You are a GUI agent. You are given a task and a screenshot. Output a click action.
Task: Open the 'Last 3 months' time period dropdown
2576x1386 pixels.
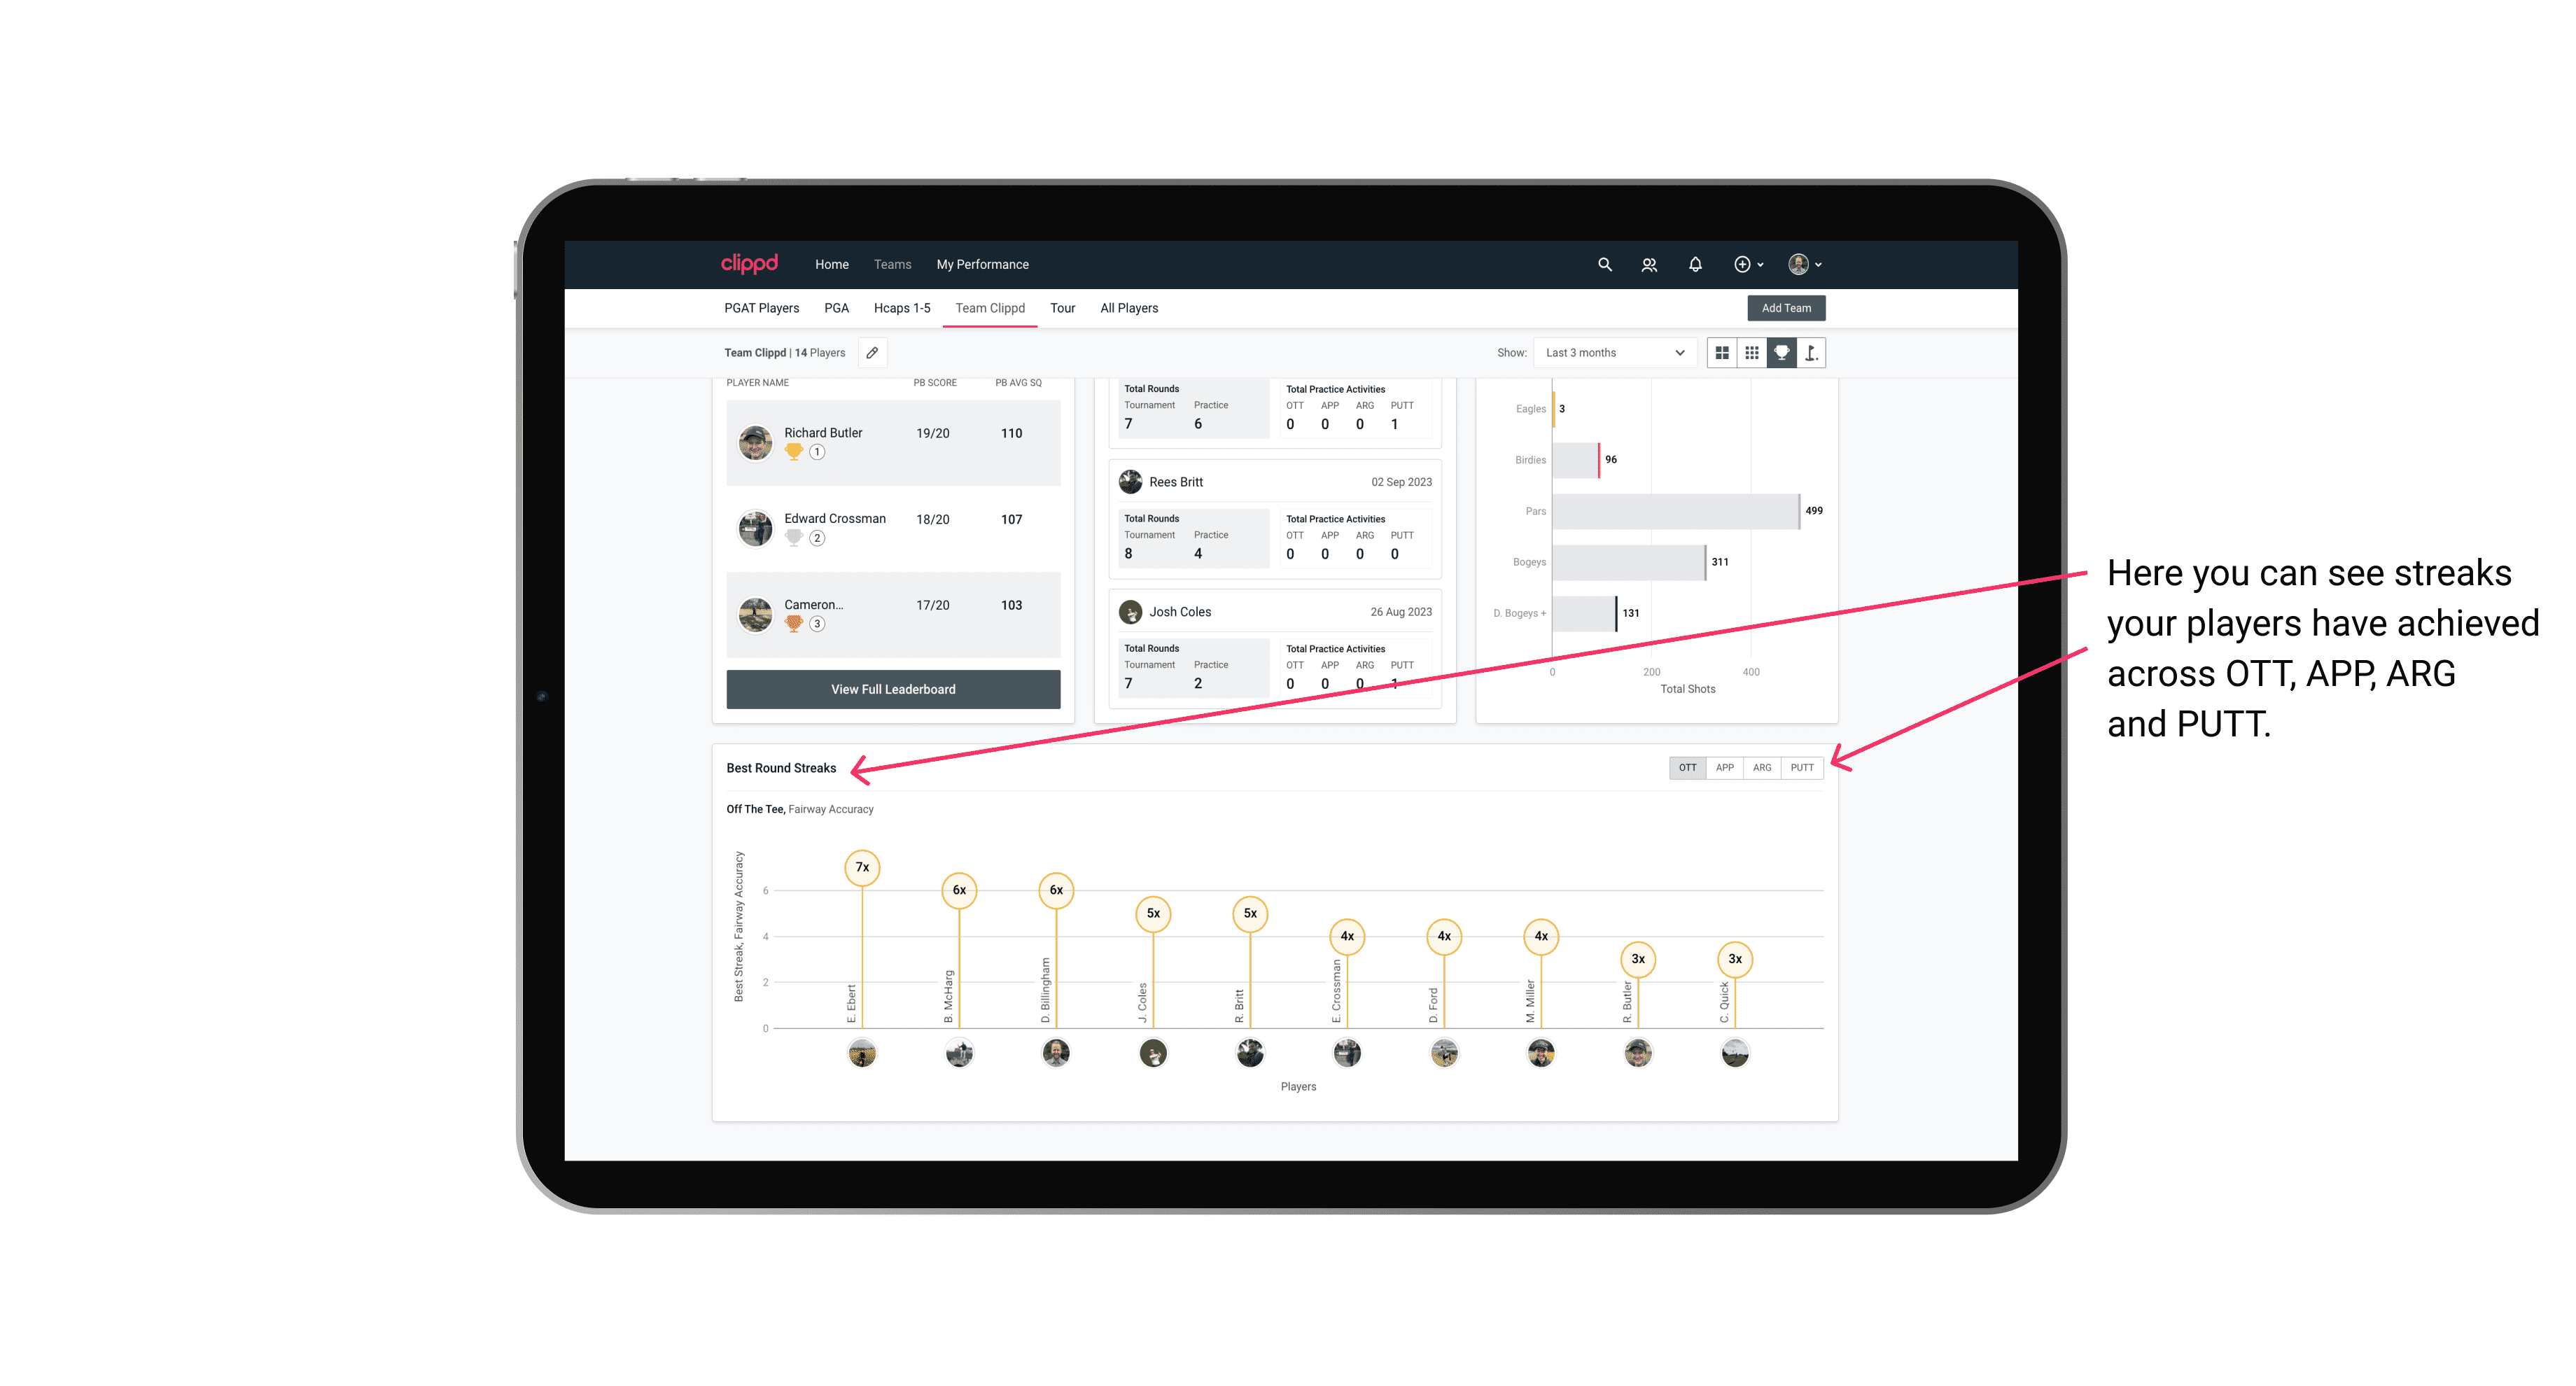[1611, 353]
